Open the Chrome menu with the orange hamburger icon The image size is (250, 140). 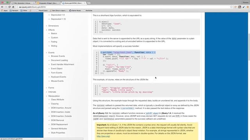248,7
